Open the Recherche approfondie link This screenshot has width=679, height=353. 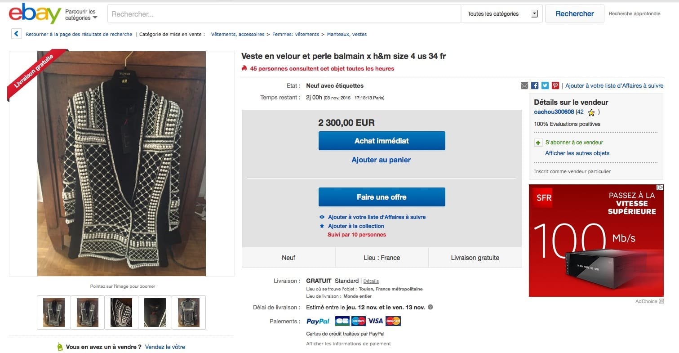(x=634, y=14)
